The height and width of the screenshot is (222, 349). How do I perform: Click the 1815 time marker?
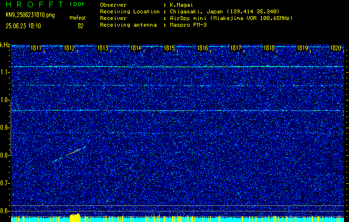pos(169,48)
